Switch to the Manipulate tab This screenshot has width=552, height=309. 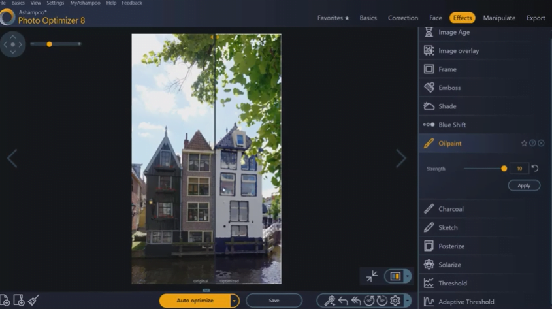[x=499, y=18]
